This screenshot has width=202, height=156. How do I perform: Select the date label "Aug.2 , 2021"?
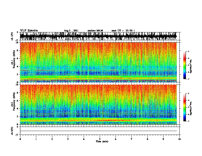(71, 31)
